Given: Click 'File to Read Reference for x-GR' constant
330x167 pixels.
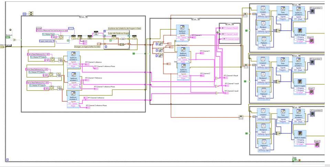Looking at the screenshot, I should (x=38, y=54).
